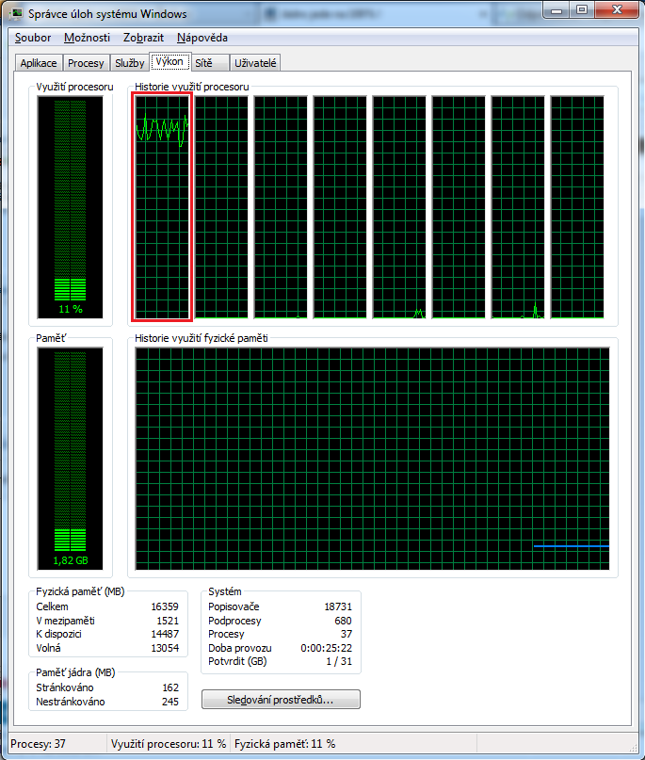Close the Správce úloh window
This screenshot has width=645, height=760.
click(617, 9)
